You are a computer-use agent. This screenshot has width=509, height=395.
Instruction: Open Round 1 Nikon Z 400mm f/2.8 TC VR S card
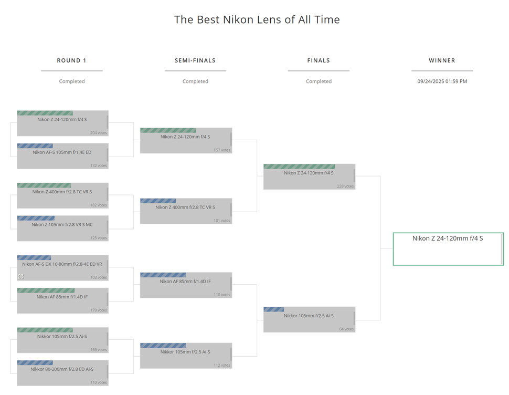coord(62,195)
